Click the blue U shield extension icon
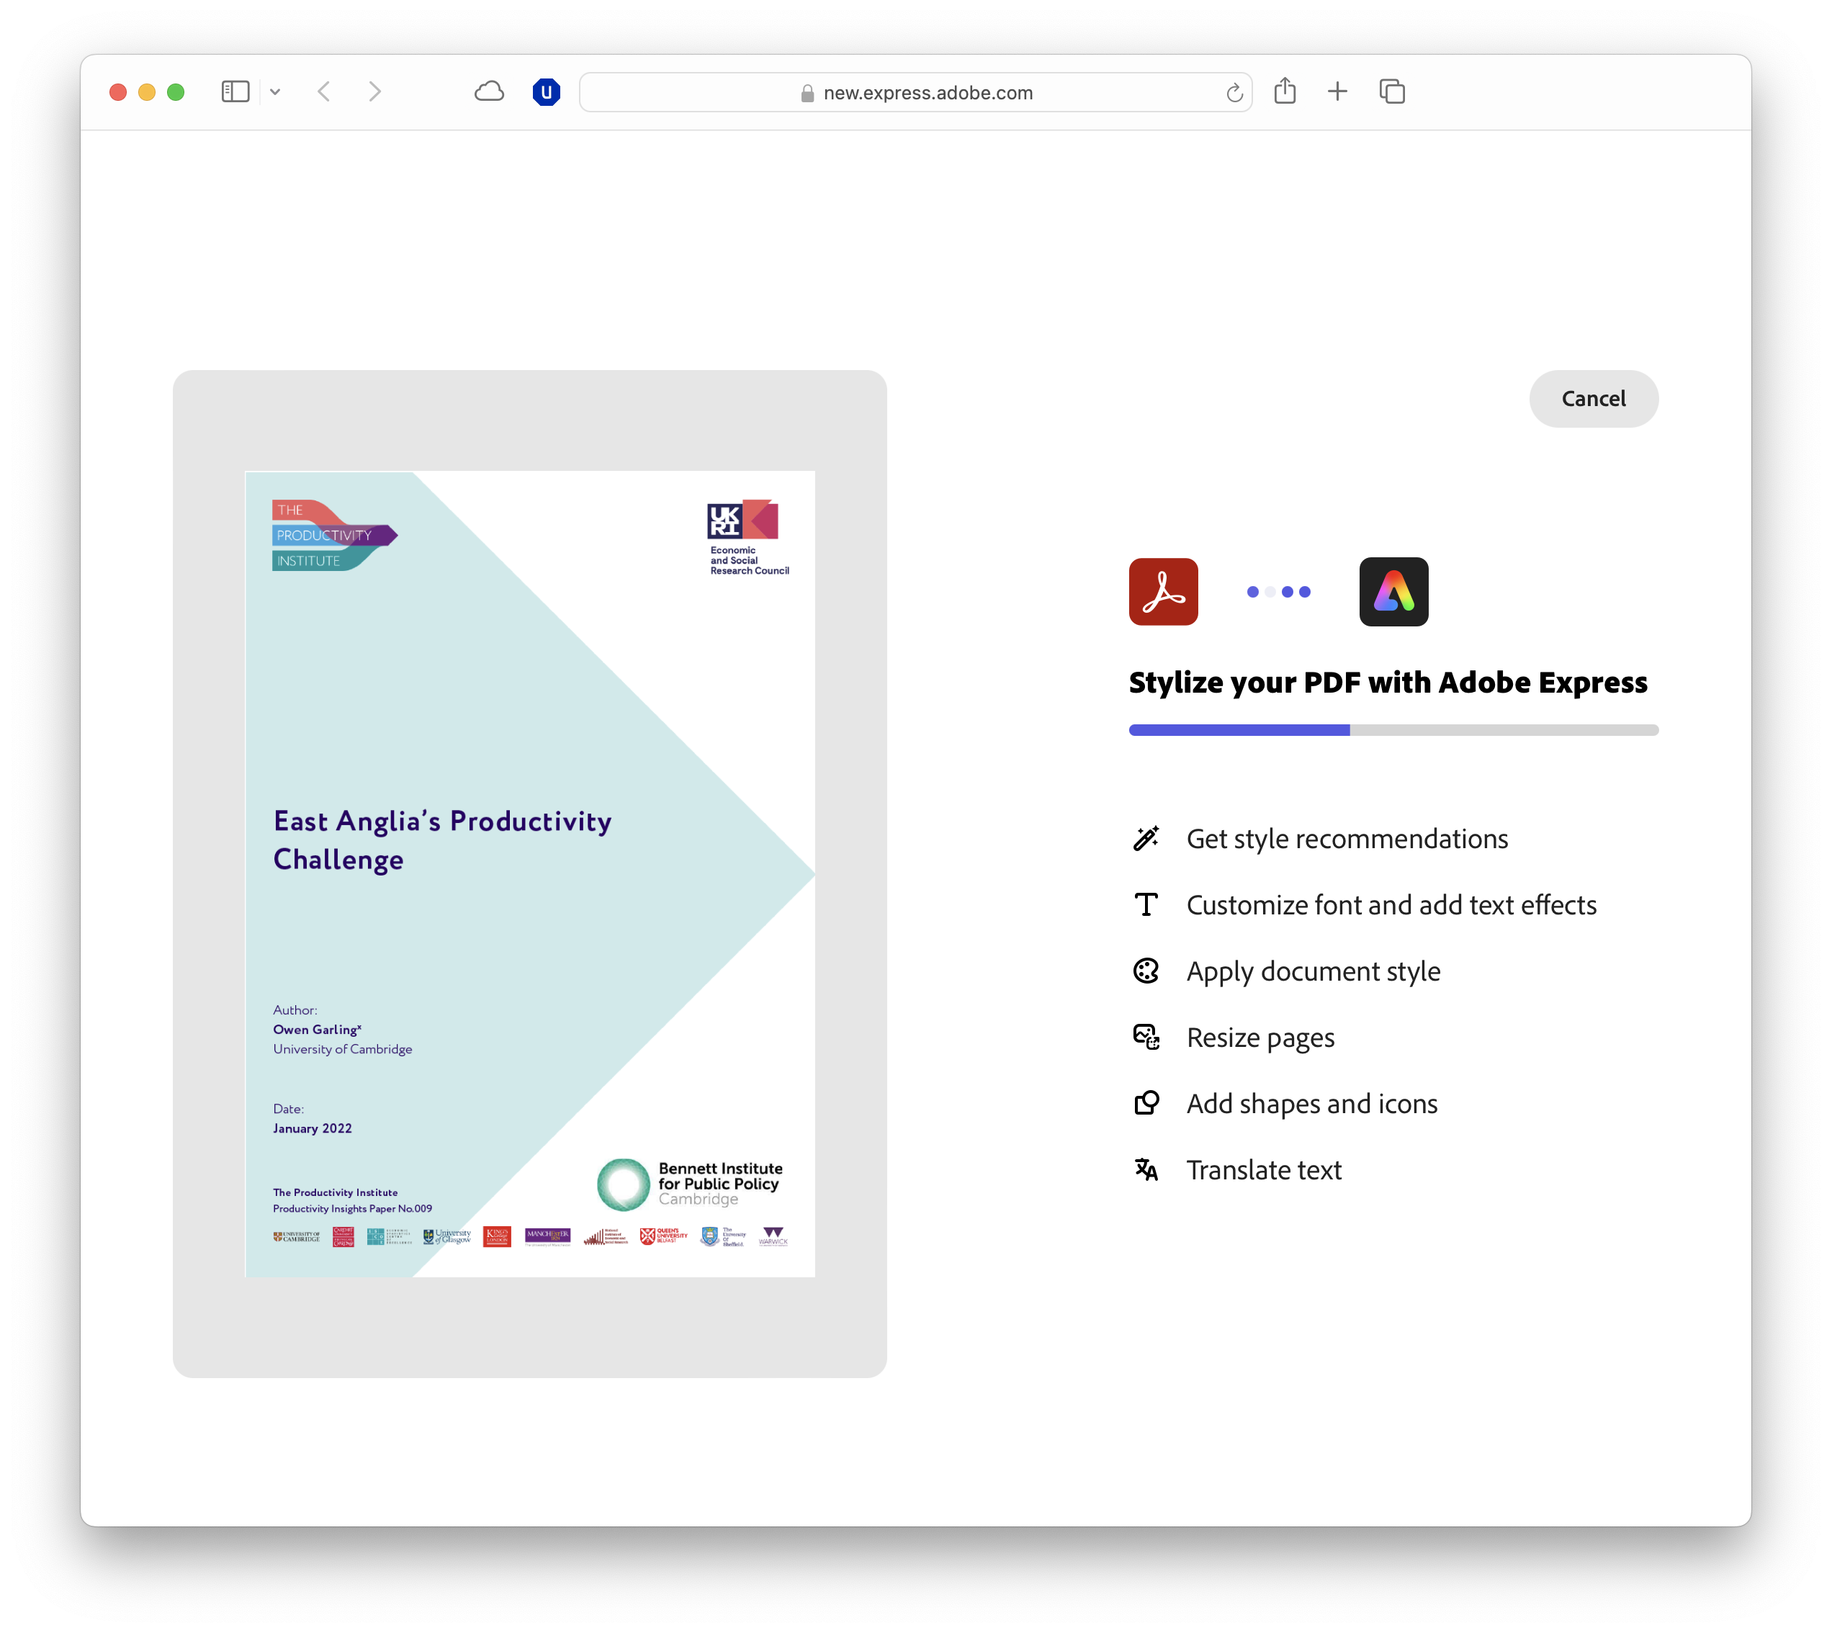The width and height of the screenshot is (1832, 1633). (545, 91)
